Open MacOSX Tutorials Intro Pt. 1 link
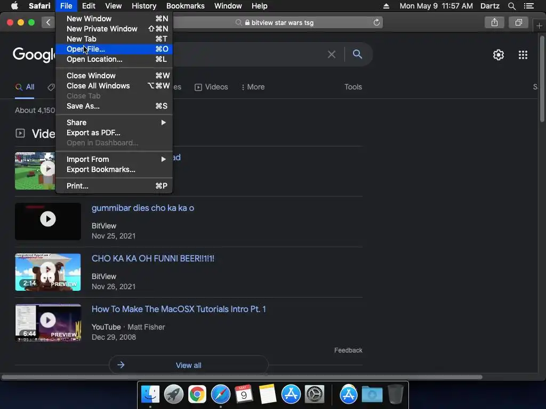Image resolution: width=546 pixels, height=409 pixels. (x=179, y=309)
